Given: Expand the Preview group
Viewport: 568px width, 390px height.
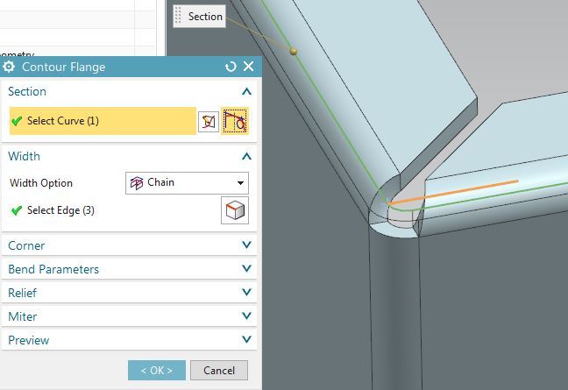Looking at the screenshot, I should pos(246,341).
